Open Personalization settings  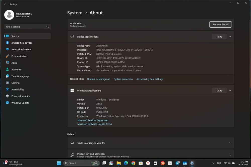[x=27, y=56]
